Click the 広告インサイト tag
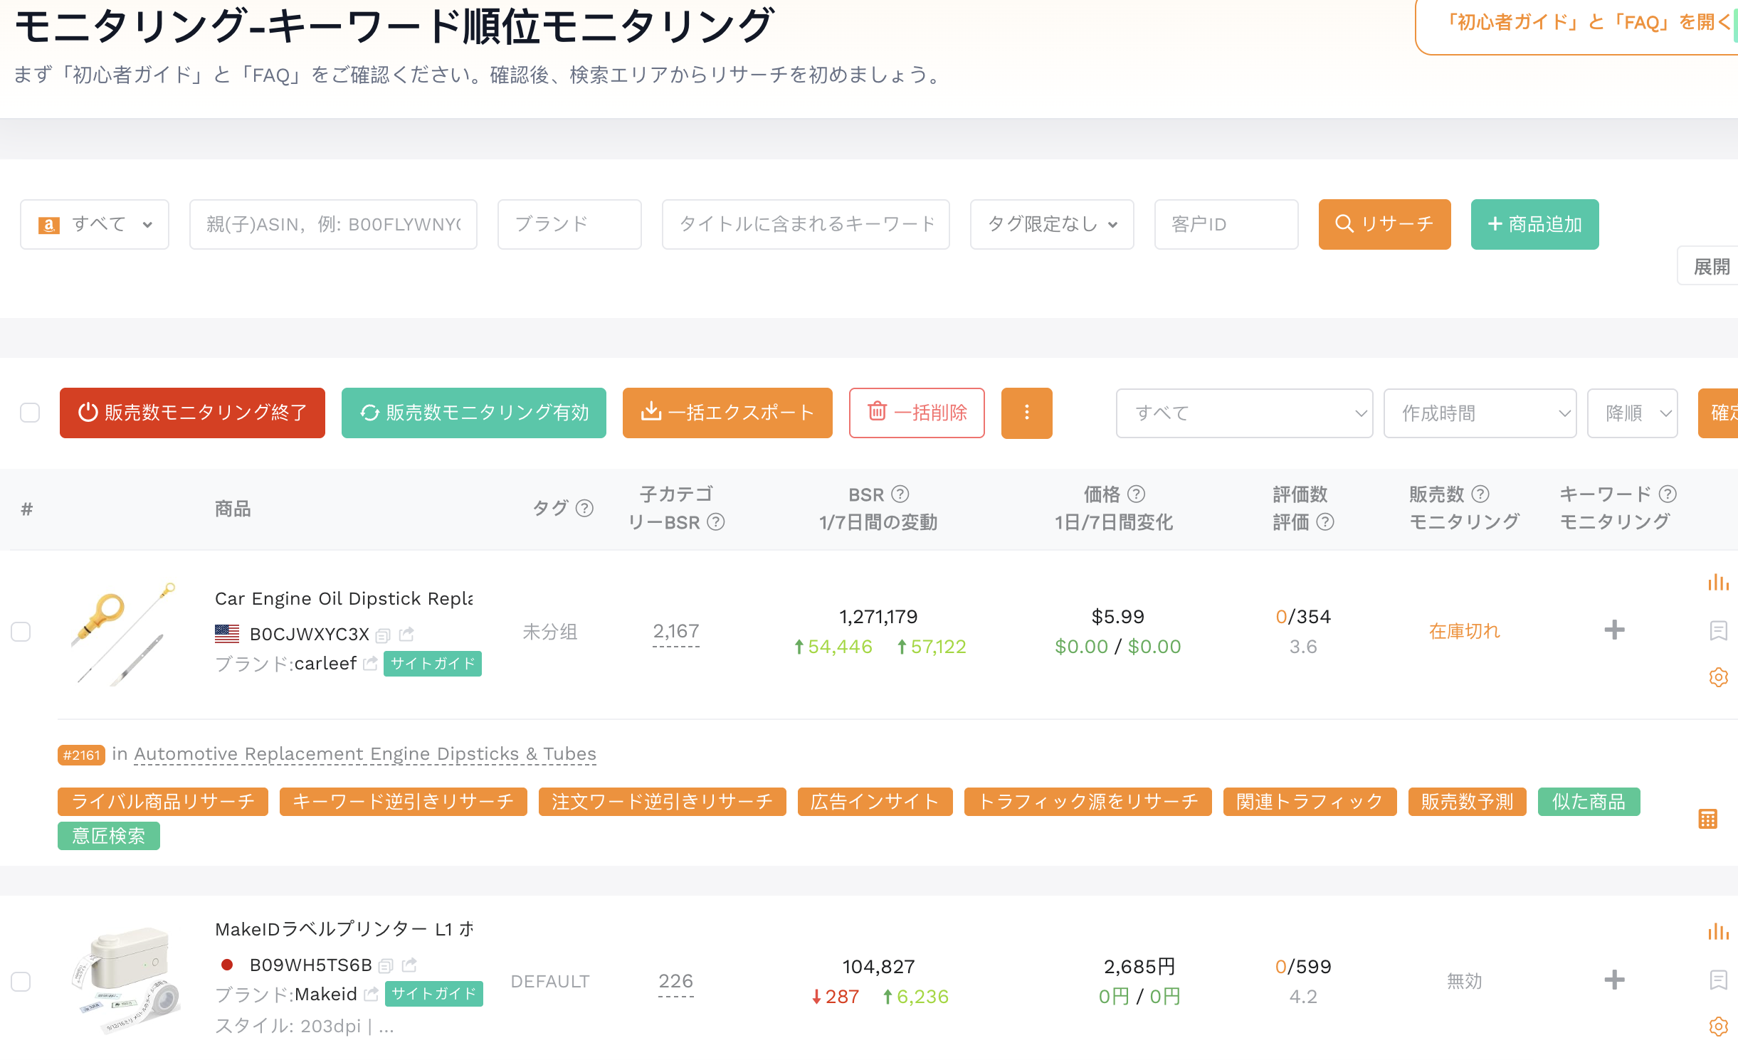This screenshot has width=1738, height=1060. [875, 802]
